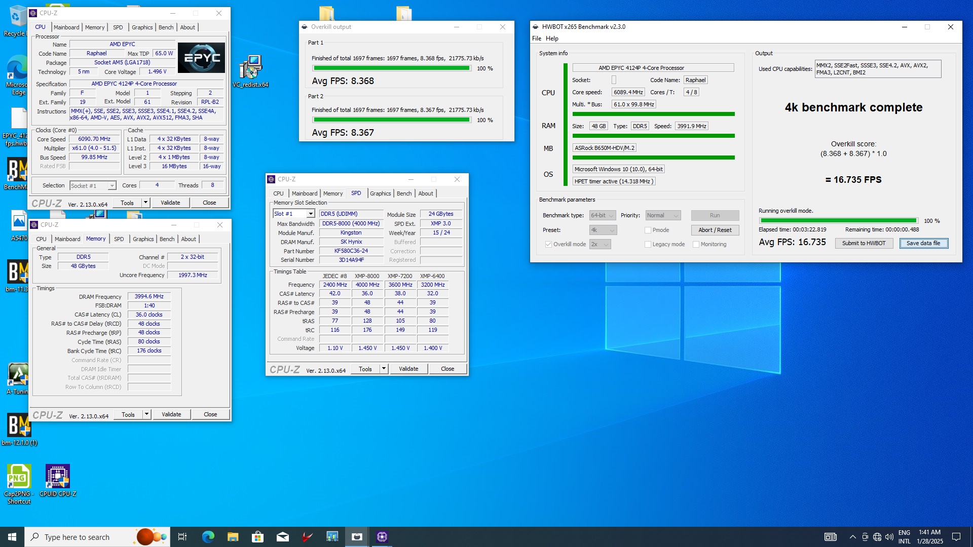The height and width of the screenshot is (547, 973).
Task: Expand the Tools arrow in top CPU-Z window
Action: click(145, 203)
